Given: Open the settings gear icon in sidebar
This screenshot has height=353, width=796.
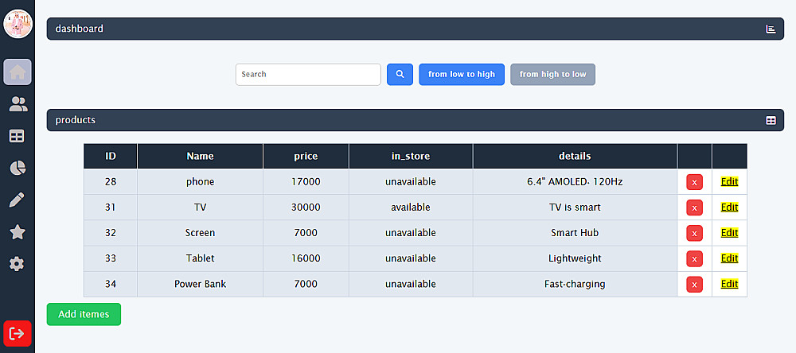Looking at the screenshot, I should coord(18,263).
